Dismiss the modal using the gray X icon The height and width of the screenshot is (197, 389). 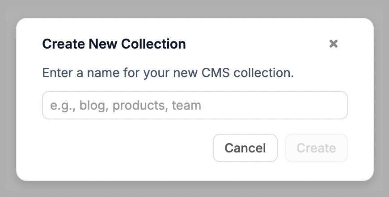[x=333, y=44]
